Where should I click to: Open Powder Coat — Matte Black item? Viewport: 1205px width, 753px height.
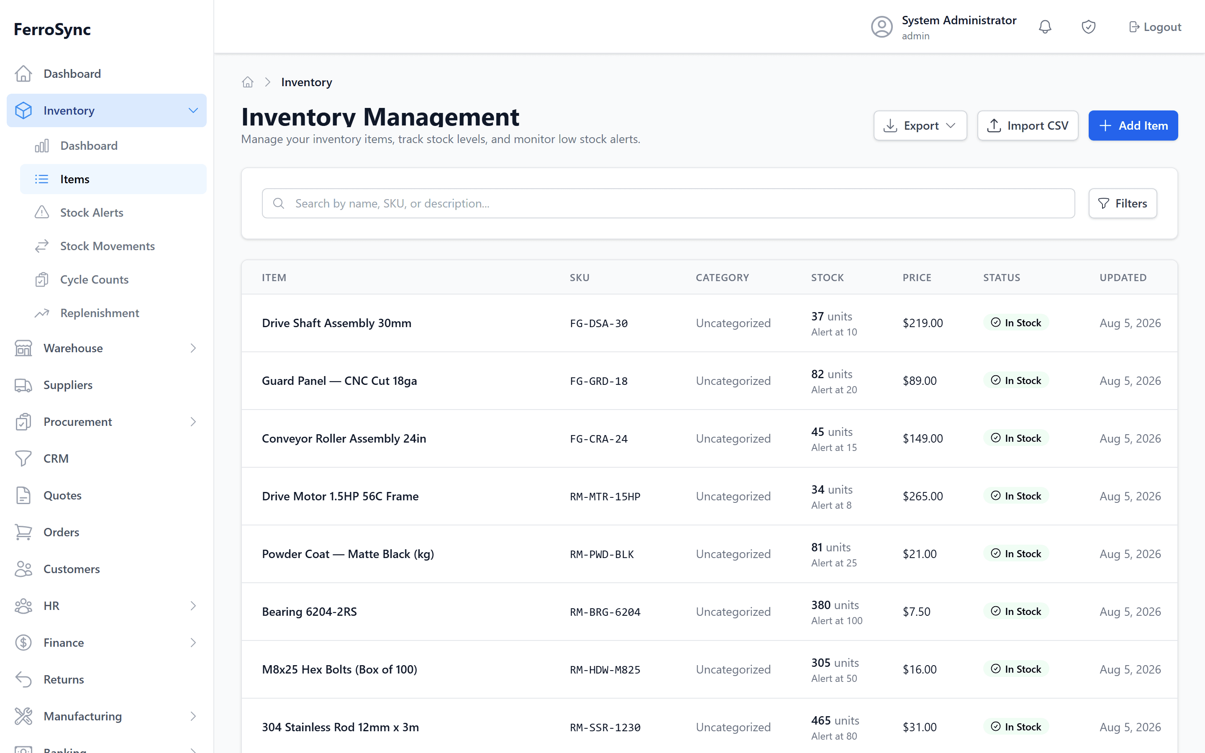pyautogui.click(x=348, y=554)
